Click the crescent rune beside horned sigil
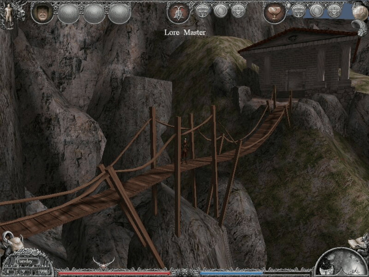Screen dimensions: 369x277 [x=220, y=11]
